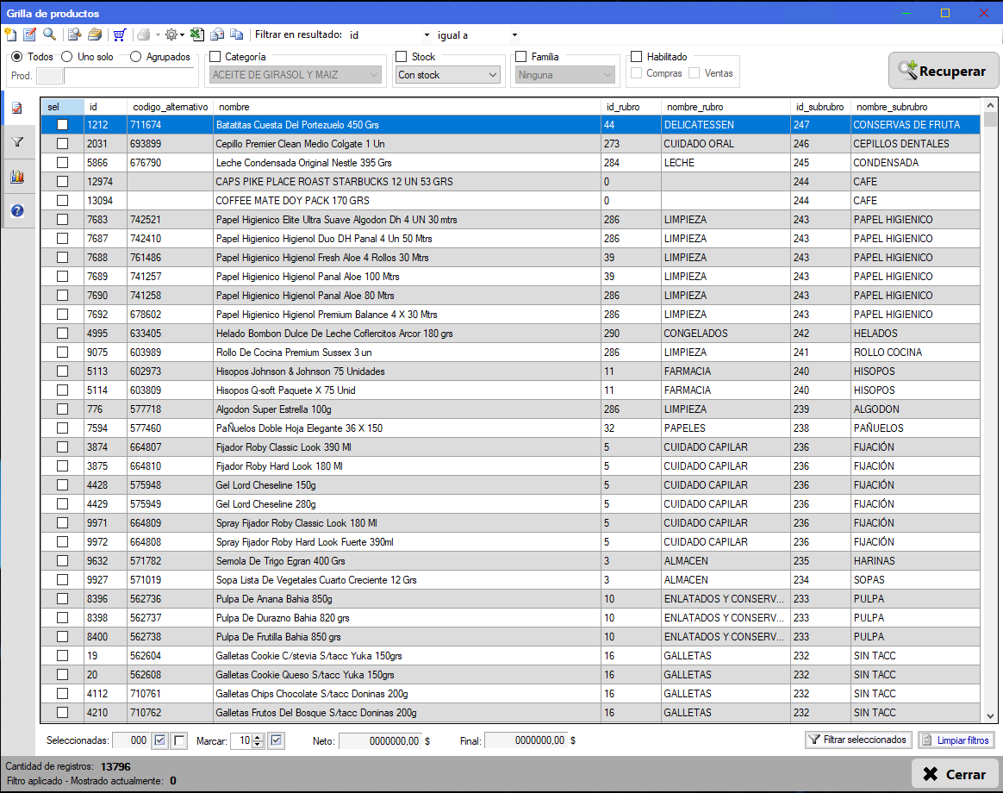Click the check icon beside Marcar spinner
This screenshot has width=1003, height=793.
[277, 740]
